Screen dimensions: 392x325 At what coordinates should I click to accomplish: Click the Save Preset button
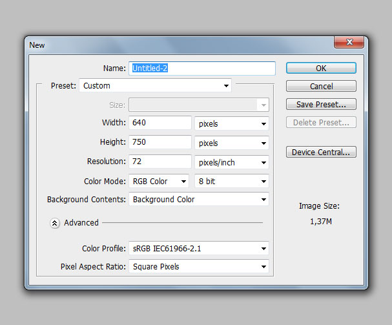click(x=321, y=104)
